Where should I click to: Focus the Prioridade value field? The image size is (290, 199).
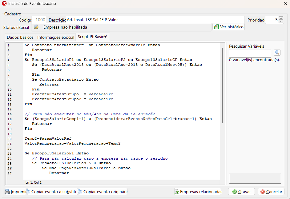point(272,20)
